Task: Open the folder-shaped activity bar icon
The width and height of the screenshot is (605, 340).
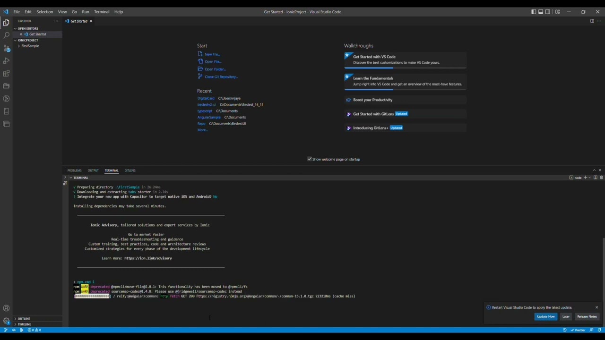Action: pos(6,86)
